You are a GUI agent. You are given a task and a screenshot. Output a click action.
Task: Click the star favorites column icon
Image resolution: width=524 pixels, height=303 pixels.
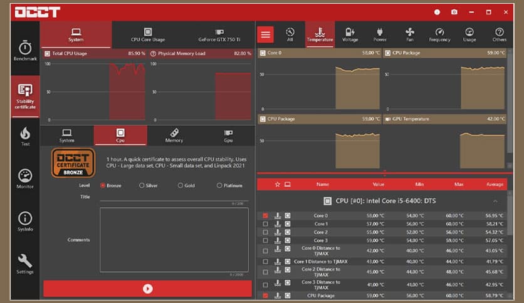pyautogui.click(x=278, y=184)
